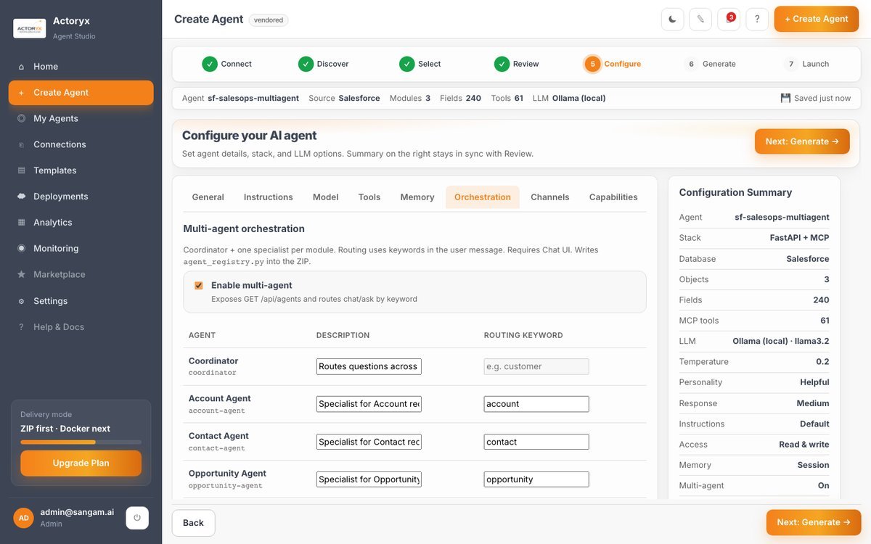871x544 pixels.
Task: Switch to the Tools tab
Action: point(369,197)
